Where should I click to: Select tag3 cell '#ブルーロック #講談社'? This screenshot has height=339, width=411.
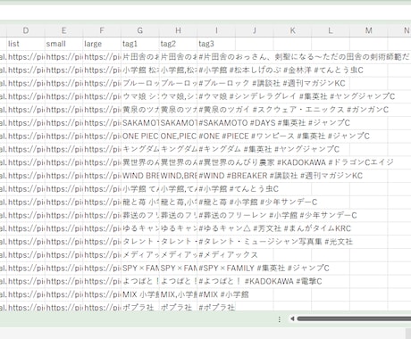(x=216, y=83)
